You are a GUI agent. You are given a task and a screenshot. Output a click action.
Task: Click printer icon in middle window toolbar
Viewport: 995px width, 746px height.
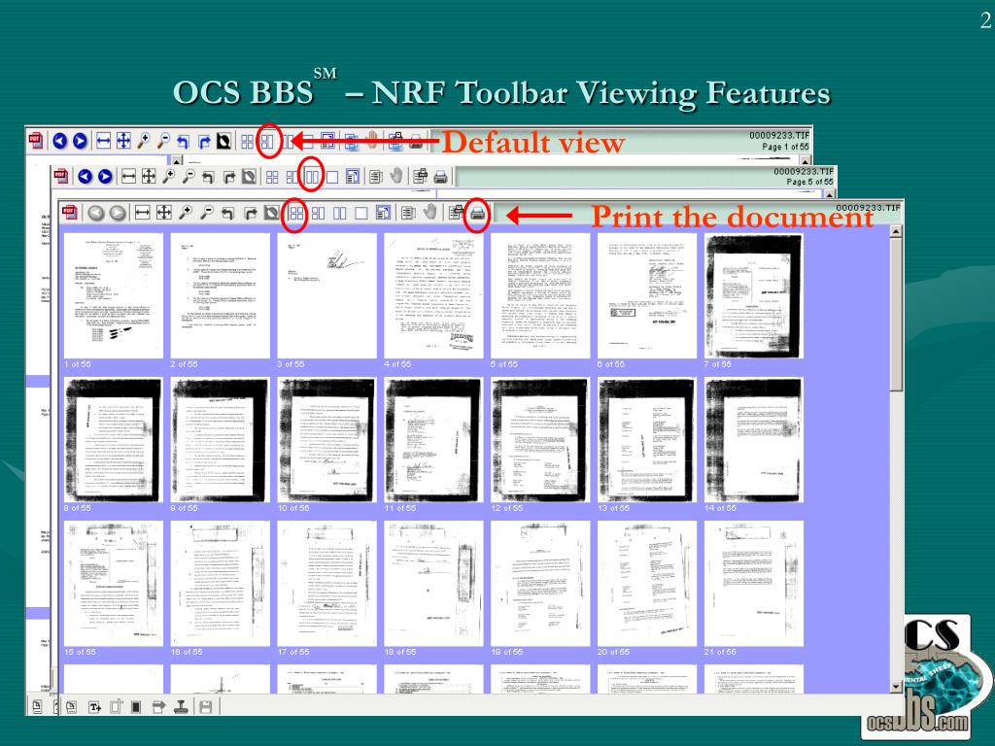pos(440,177)
